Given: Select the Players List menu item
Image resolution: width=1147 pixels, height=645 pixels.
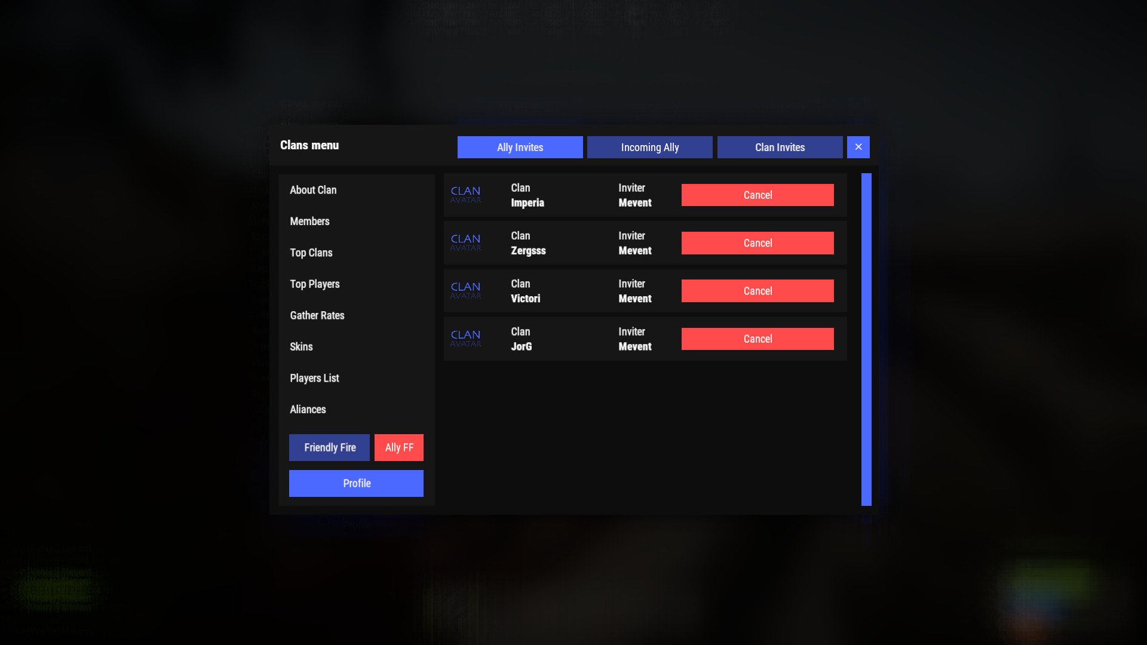Looking at the screenshot, I should [314, 378].
